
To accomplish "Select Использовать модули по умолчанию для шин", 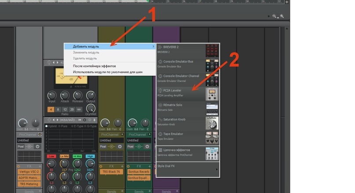I will (x=107, y=72).
